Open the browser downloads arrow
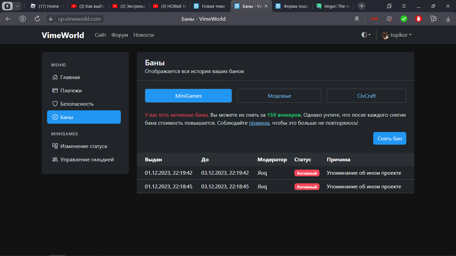The image size is (456, 256). click(448, 19)
